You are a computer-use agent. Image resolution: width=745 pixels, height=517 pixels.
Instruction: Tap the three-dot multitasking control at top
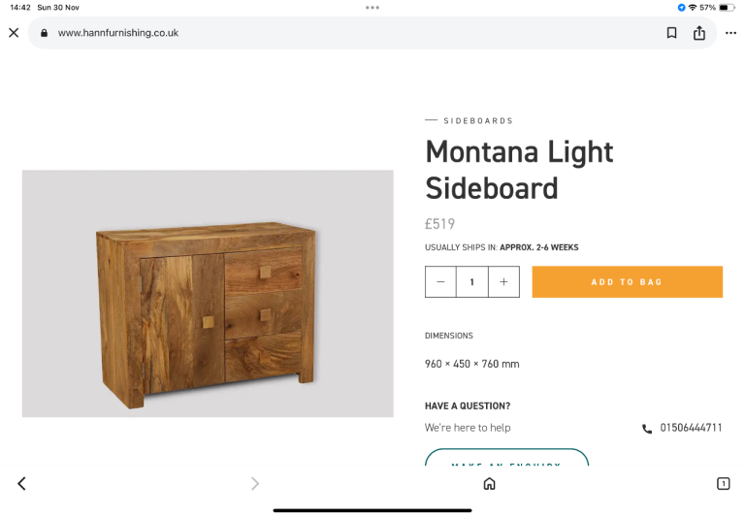[372, 7]
